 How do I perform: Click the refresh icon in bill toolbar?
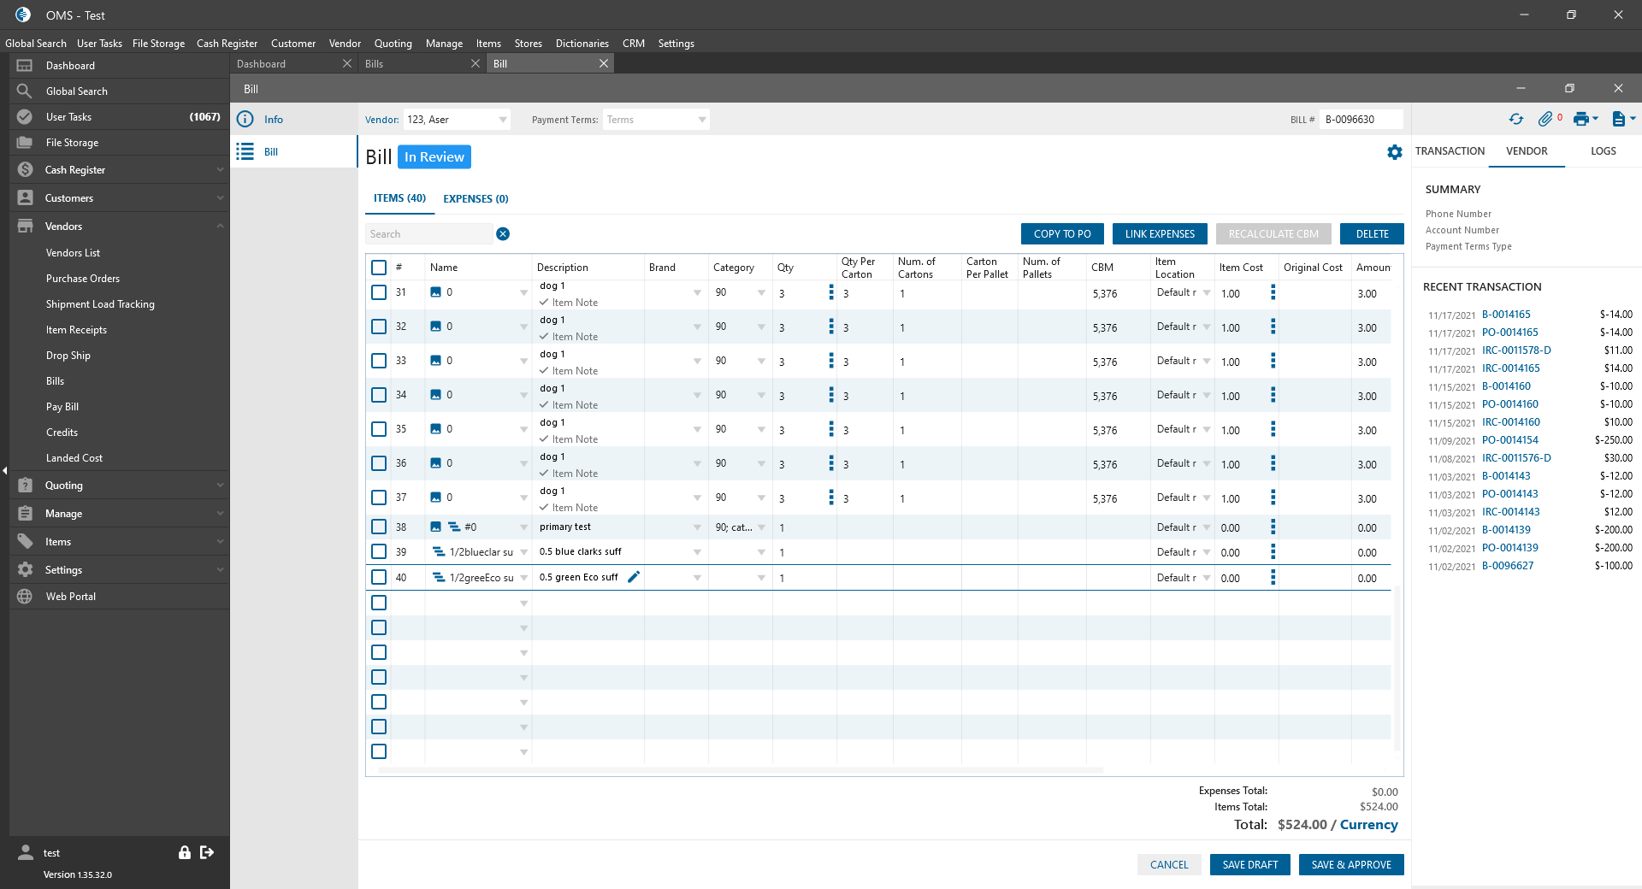1515,120
